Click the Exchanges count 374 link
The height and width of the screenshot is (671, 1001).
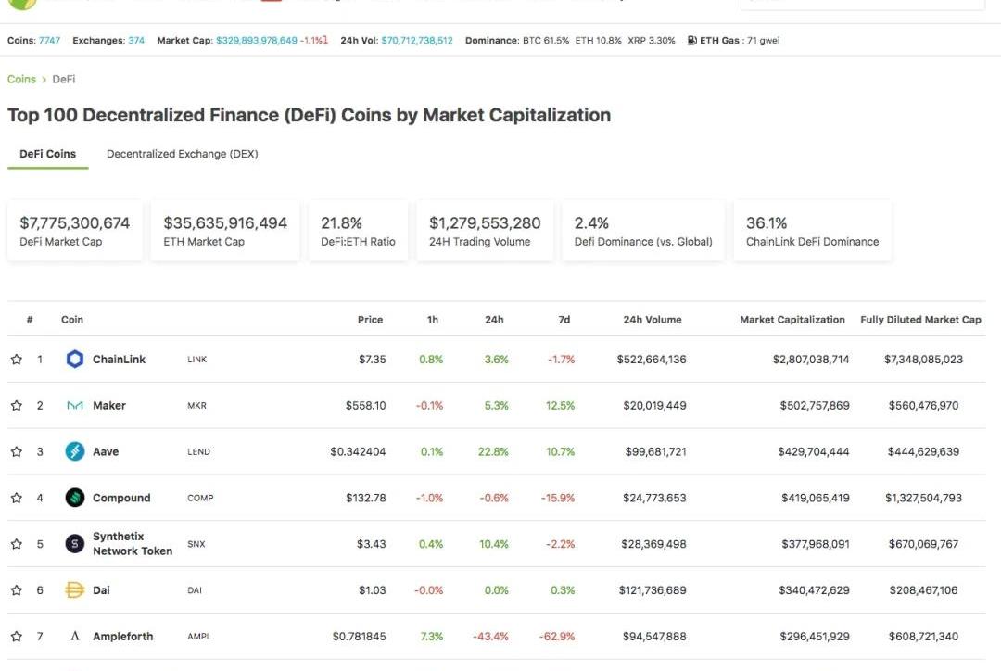pos(136,41)
